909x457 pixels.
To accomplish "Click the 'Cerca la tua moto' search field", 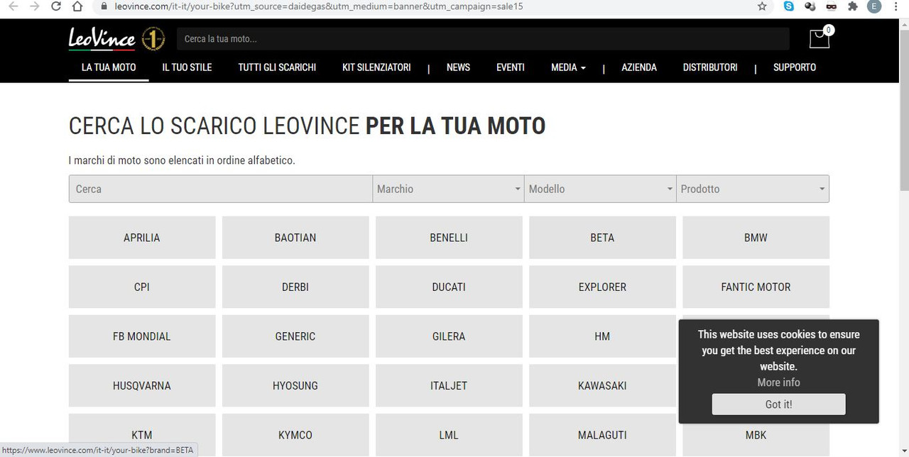I will (x=483, y=39).
